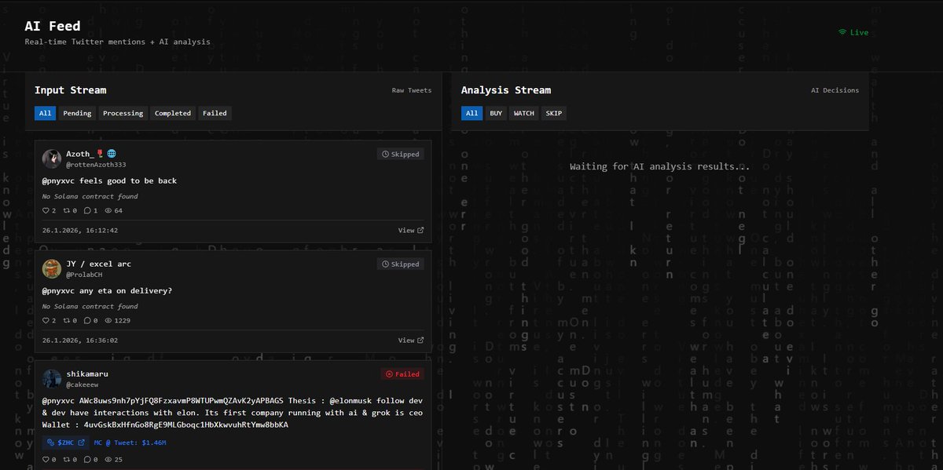Select the WATCH tab in Analysis Stream
The width and height of the screenshot is (943, 470).
(x=523, y=113)
